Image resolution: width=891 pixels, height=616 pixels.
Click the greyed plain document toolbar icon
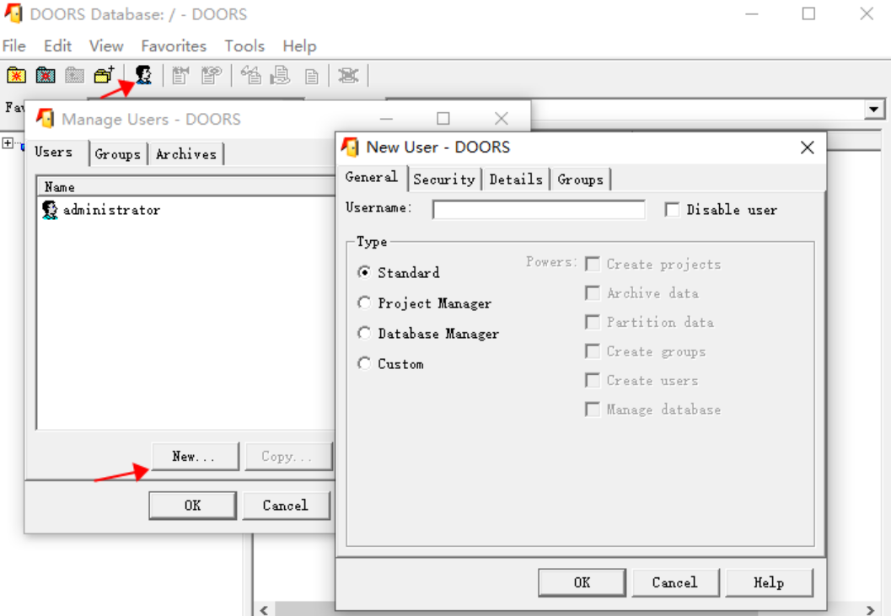(311, 76)
